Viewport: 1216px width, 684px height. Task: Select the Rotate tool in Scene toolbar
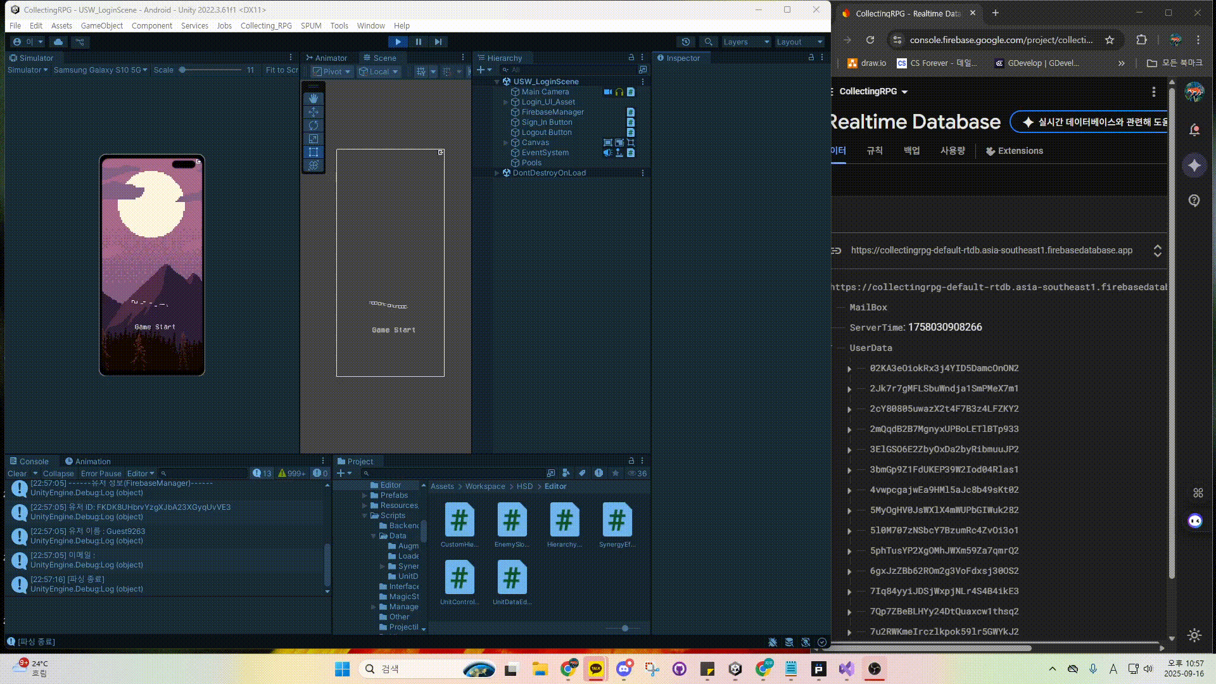click(x=313, y=125)
